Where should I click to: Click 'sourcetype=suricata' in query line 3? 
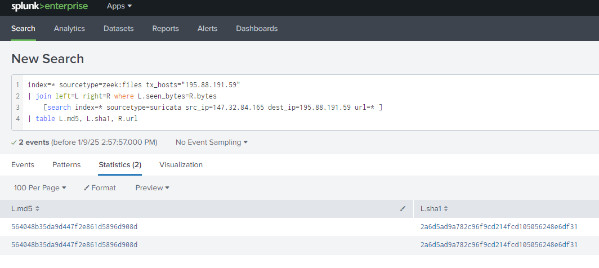pyautogui.click(x=144, y=108)
